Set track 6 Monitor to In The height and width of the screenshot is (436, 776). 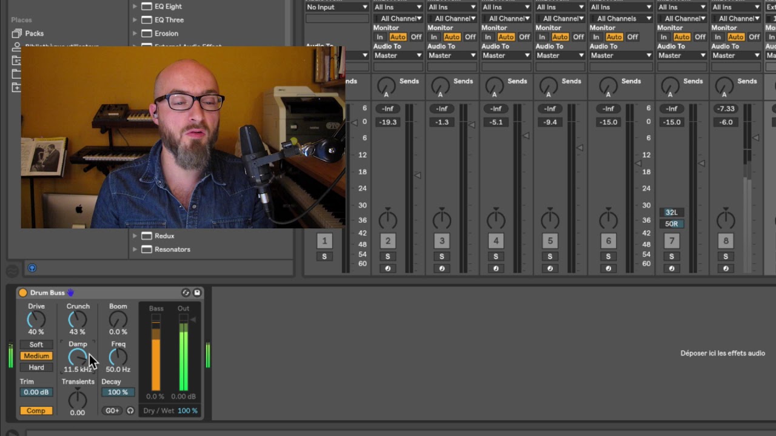(596, 37)
